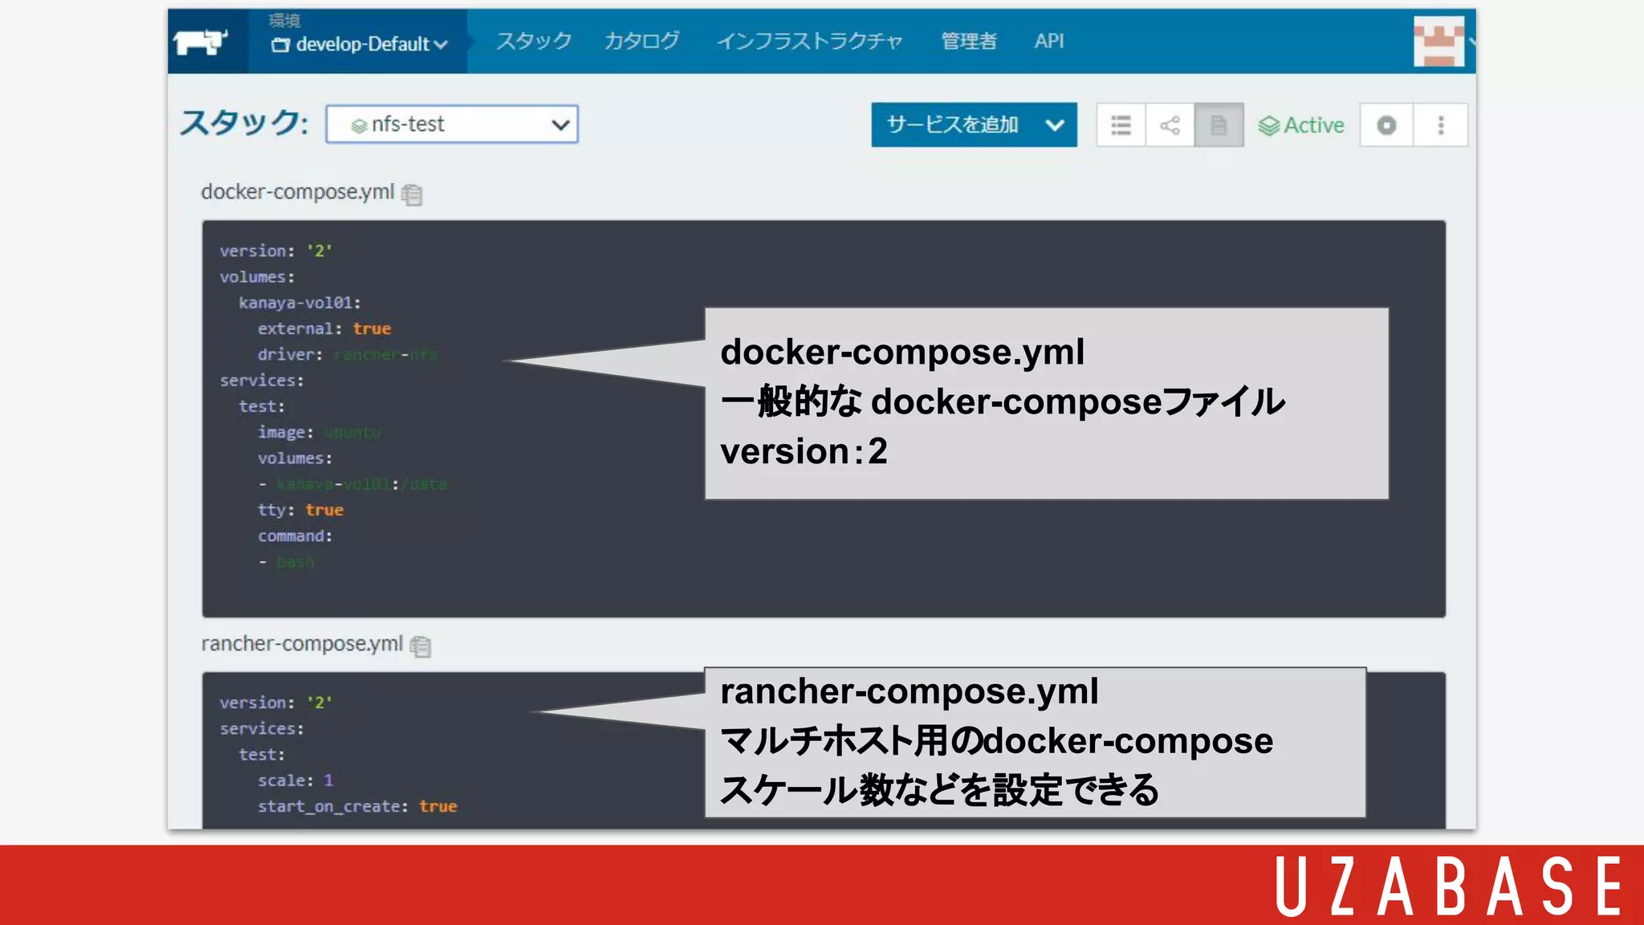This screenshot has height=925, width=1644.
Task: Click the Rancher cow logo
Action: [201, 42]
